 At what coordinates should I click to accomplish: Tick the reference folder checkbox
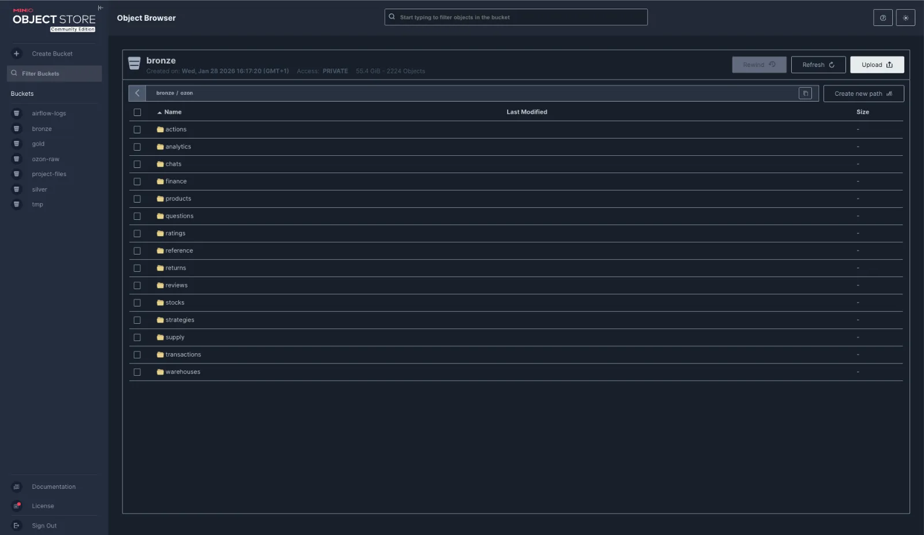click(137, 250)
